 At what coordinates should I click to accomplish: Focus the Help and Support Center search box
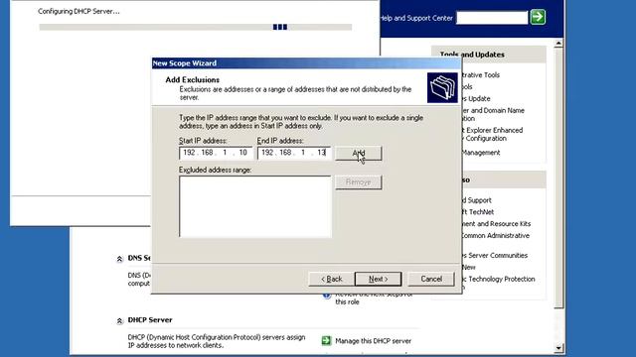pos(492,18)
